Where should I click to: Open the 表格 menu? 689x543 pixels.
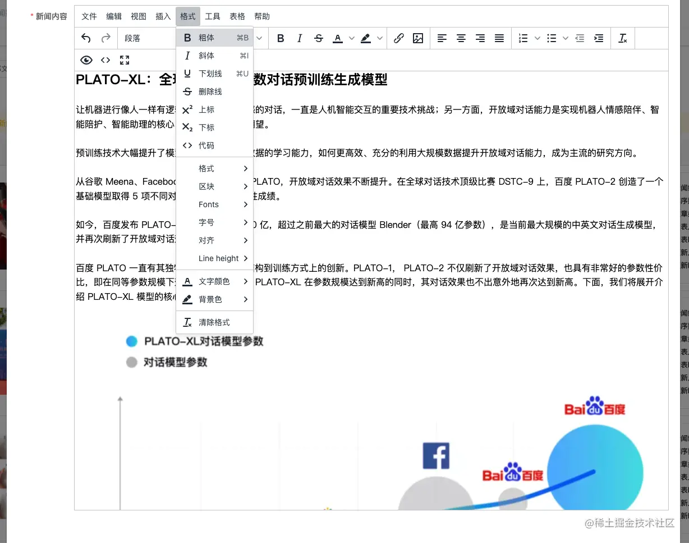(237, 16)
